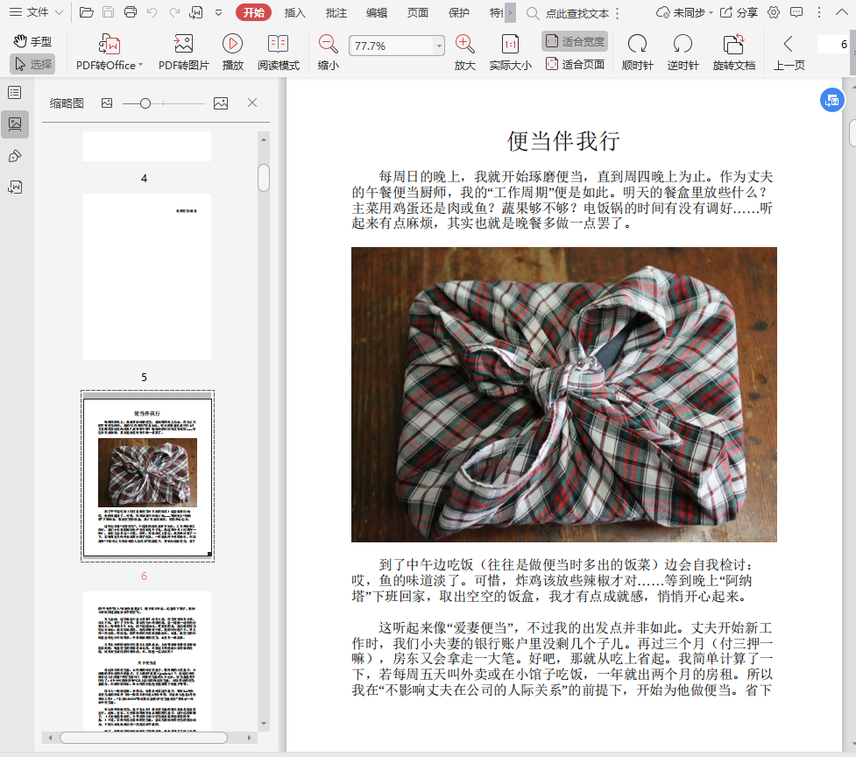
Task: Switch to the 批注 tab
Action: point(336,12)
